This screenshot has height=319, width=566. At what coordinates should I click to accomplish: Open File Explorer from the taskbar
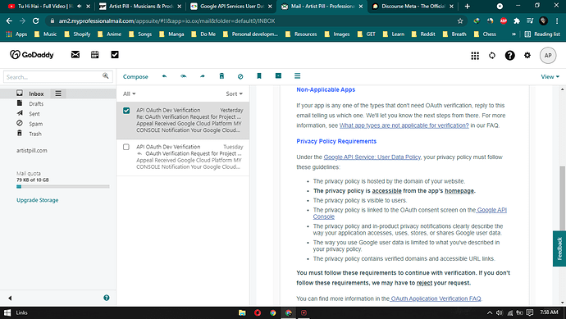pyautogui.click(x=242, y=313)
